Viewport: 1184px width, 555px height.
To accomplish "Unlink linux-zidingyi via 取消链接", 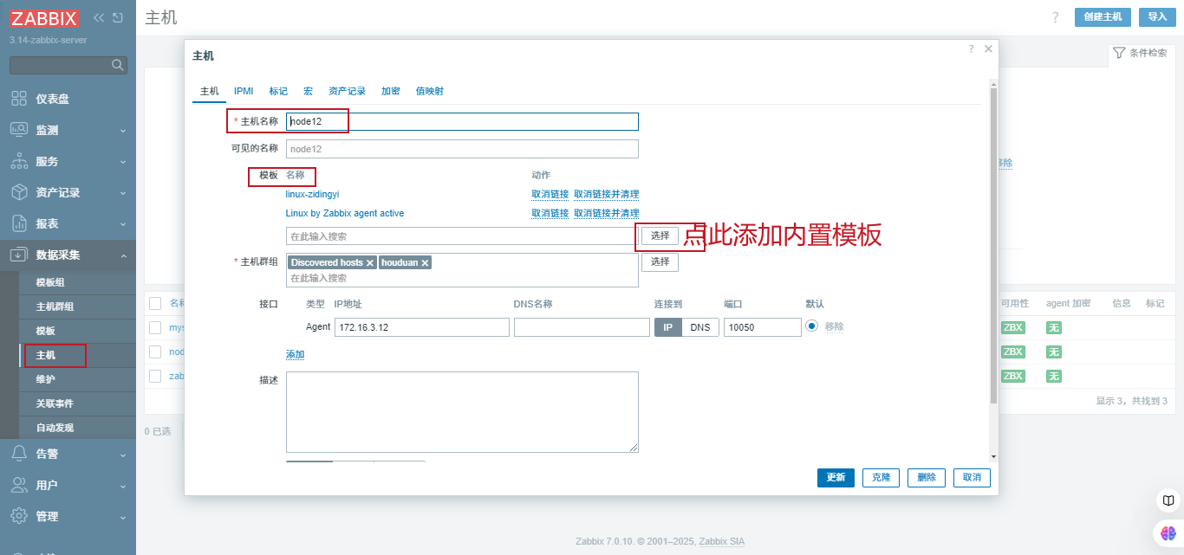I will tap(550, 194).
